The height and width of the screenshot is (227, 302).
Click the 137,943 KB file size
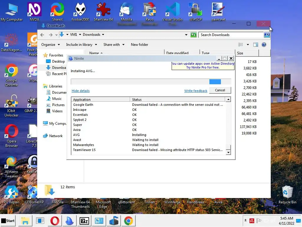(x=248, y=127)
